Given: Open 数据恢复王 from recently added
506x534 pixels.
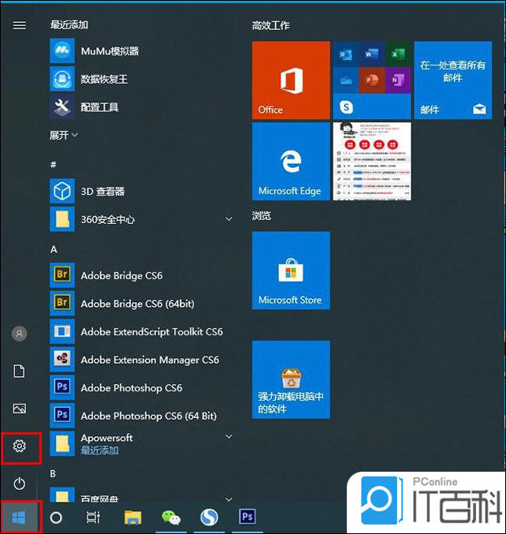Looking at the screenshot, I should [x=103, y=80].
